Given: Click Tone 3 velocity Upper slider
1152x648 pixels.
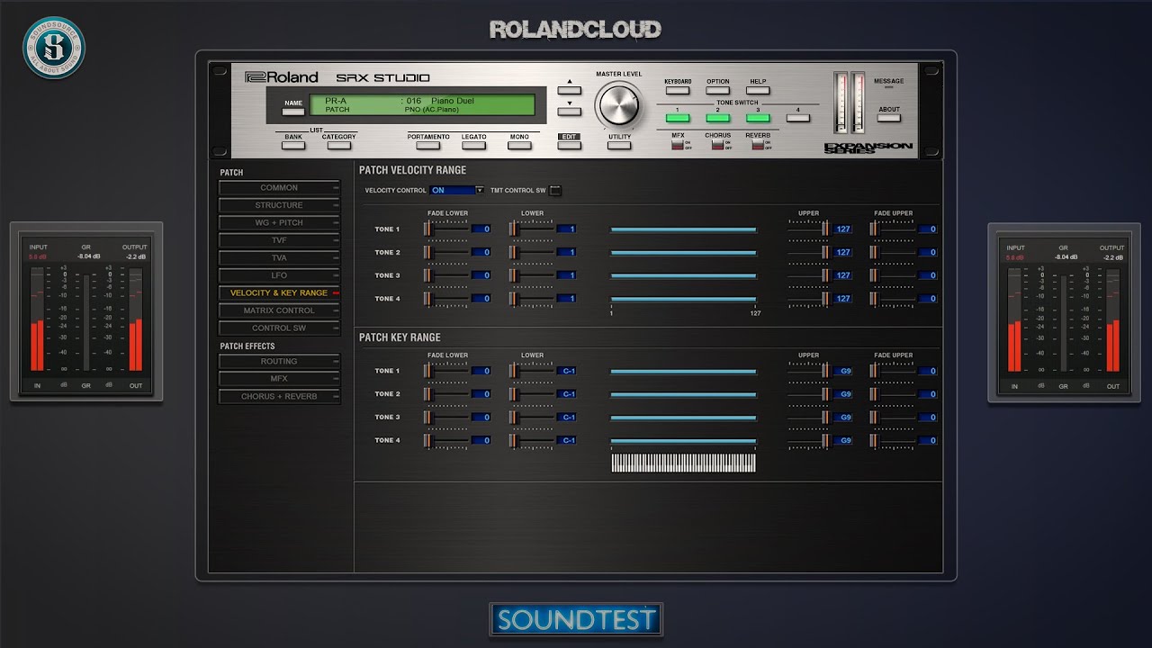Looking at the screenshot, I should point(809,275).
